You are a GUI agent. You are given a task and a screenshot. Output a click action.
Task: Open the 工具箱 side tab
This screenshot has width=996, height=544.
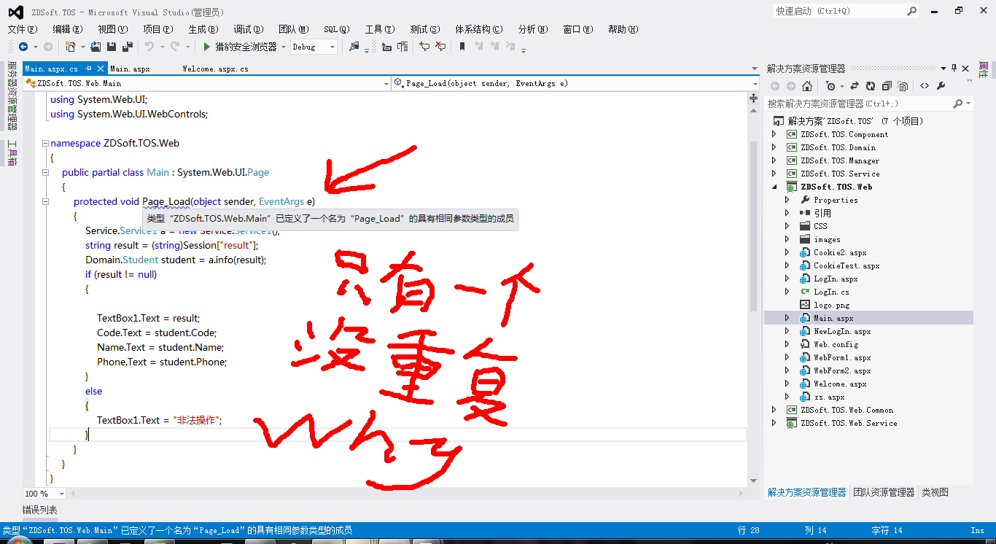pyautogui.click(x=12, y=153)
